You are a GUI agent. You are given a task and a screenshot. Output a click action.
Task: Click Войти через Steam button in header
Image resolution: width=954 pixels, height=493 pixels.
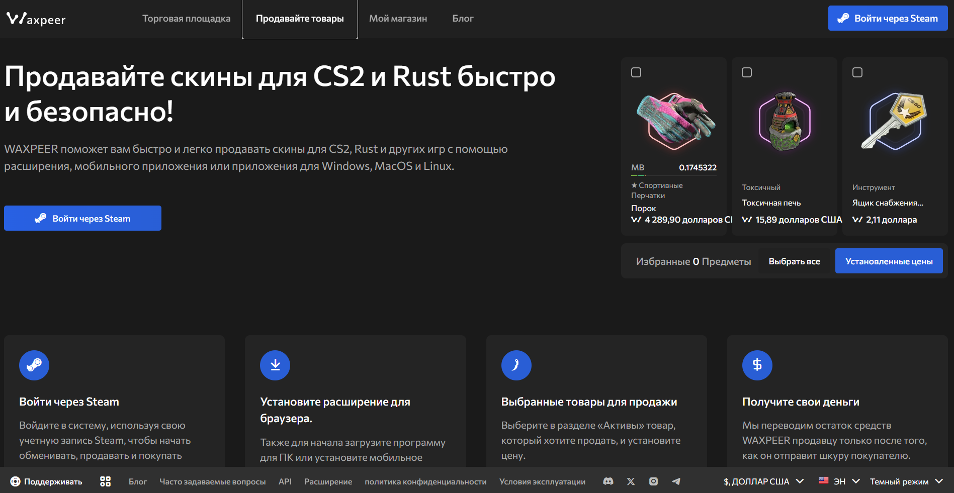click(x=888, y=18)
